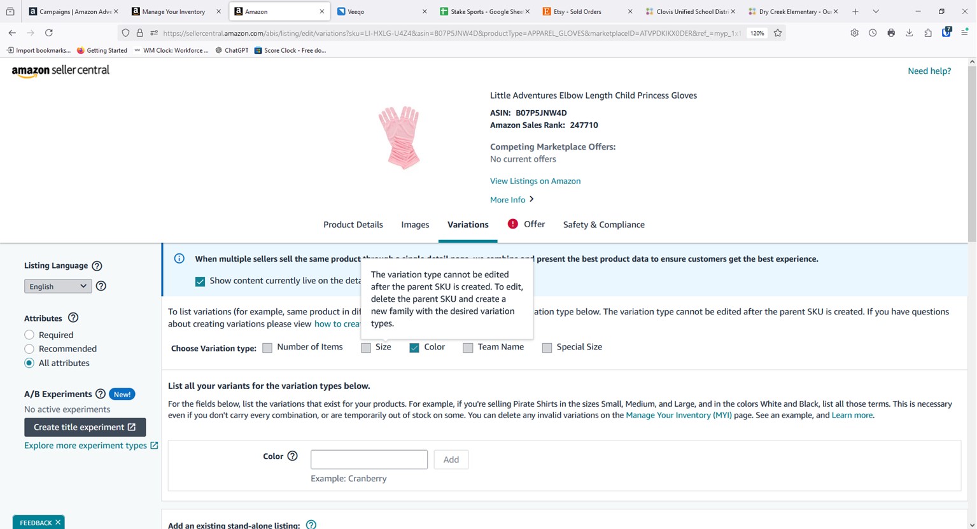Viewport: 977px width, 529px height.
Task: Open Firefox application menu
Action: click(x=965, y=33)
